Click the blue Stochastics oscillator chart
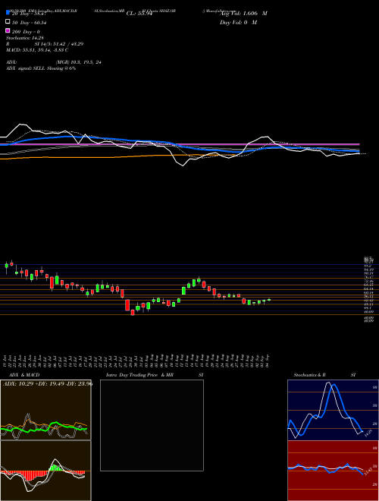Image resolution: width=379 pixels, height=501 pixels. coord(333,410)
